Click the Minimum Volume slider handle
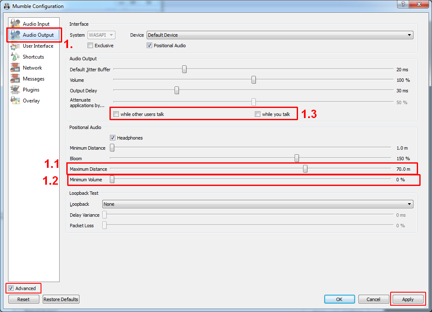 [x=112, y=179]
